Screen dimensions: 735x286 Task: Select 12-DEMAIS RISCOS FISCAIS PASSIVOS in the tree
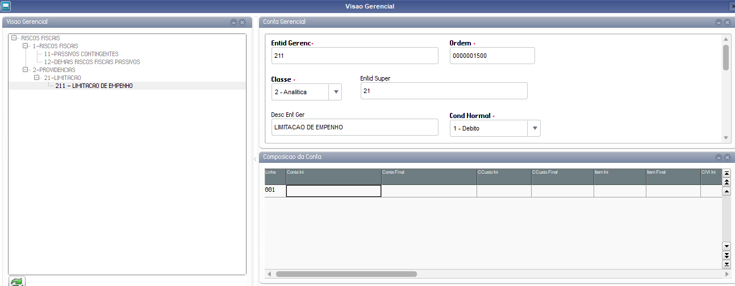(x=92, y=62)
